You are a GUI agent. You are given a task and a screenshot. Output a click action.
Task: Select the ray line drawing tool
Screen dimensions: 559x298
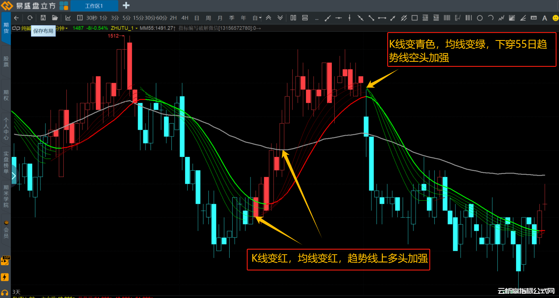[x=328, y=18]
